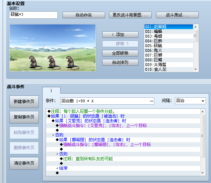Screen dimensions: 211x183
Task: Click the 移除 button
Action: [x=120, y=44]
